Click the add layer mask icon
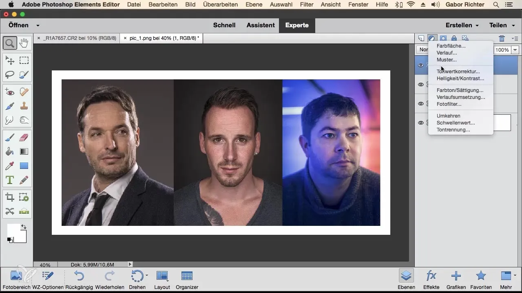Viewport: 522px width, 293px height. pos(443,38)
